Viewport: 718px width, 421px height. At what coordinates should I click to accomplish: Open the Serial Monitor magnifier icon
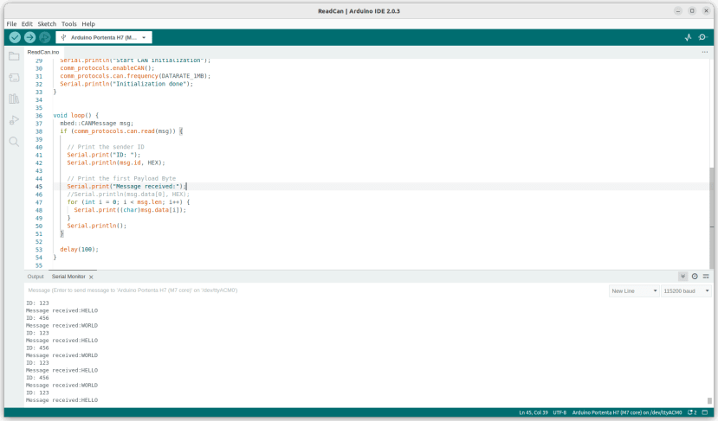(703, 37)
